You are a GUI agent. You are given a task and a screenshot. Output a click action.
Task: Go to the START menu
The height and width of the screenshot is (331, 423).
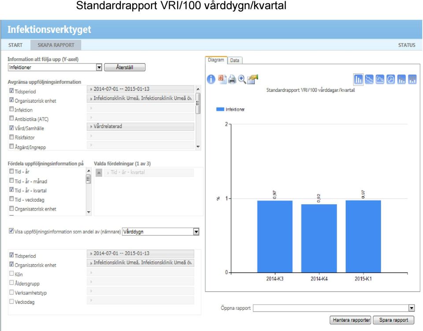click(x=15, y=45)
